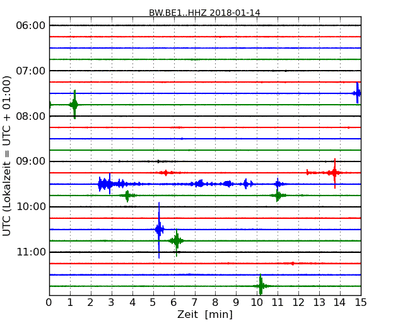Click the green event near minute 11 after 09:45

278,196
